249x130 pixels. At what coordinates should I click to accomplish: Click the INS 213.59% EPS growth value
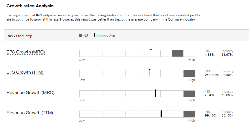(x=212, y=75)
